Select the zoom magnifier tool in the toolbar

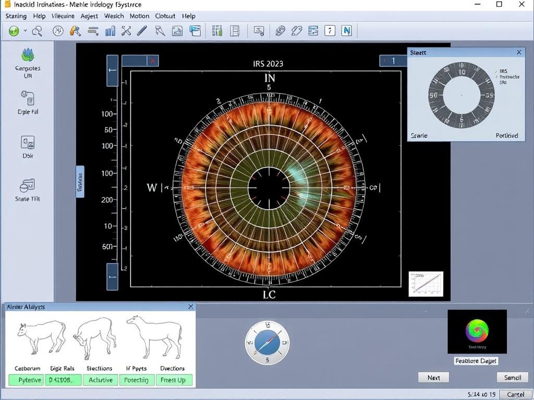[37, 31]
